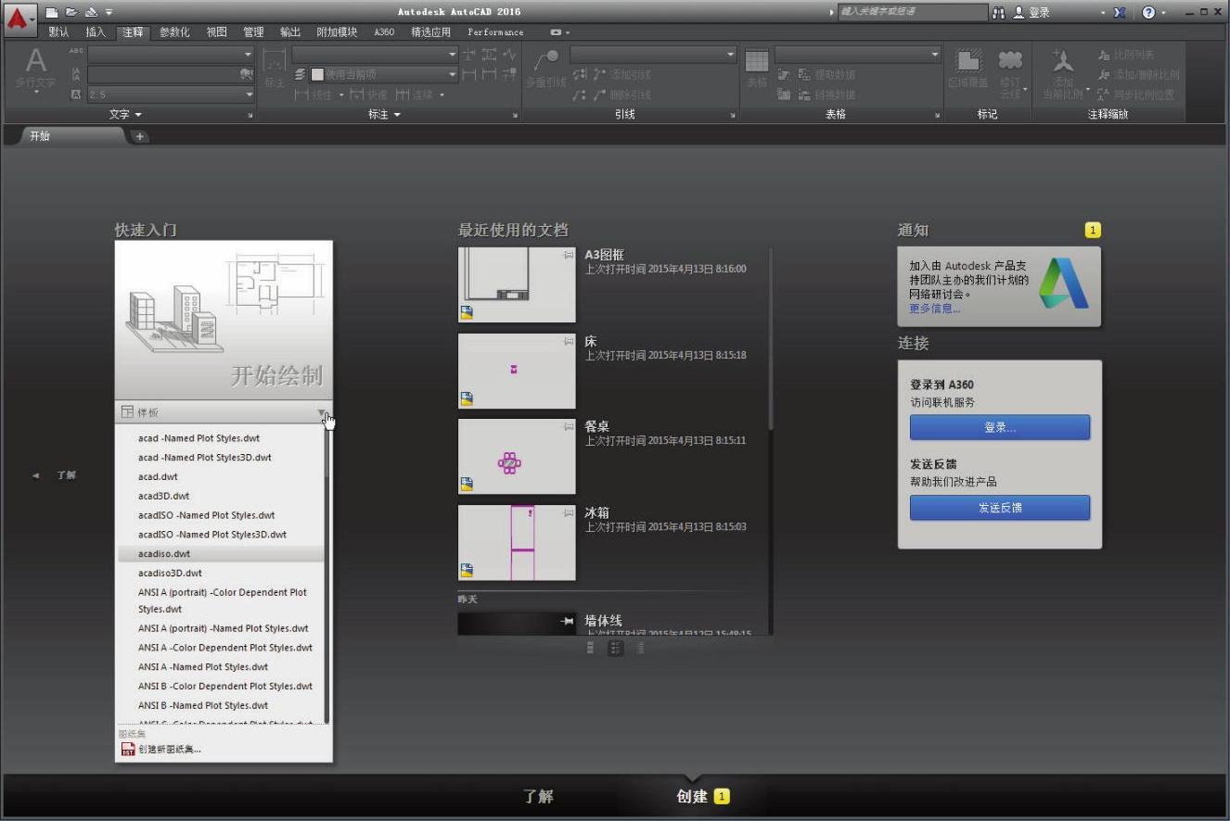This screenshot has width=1230, height=821.
Task: Click the revision cloud (修订云线) icon
Action: pyautogui.click(x=1010, y=61)
